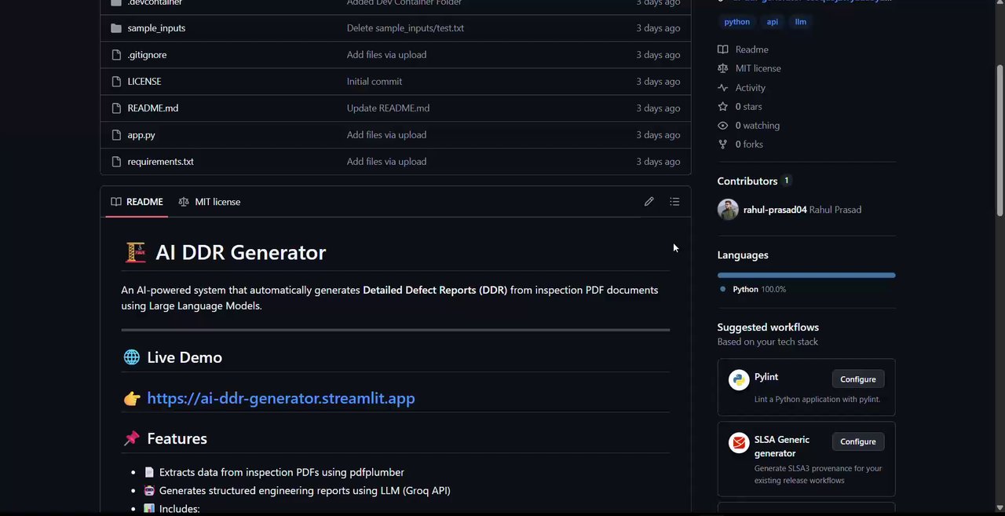Image resolution: width=1005 pixels, height=516 pixels.
Task: Open commit 'Delete sample_inputs/test.txt'
Action: tap(405, 27)
